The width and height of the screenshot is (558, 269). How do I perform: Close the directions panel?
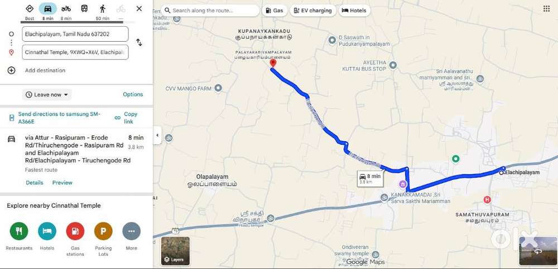coord(139,8)
